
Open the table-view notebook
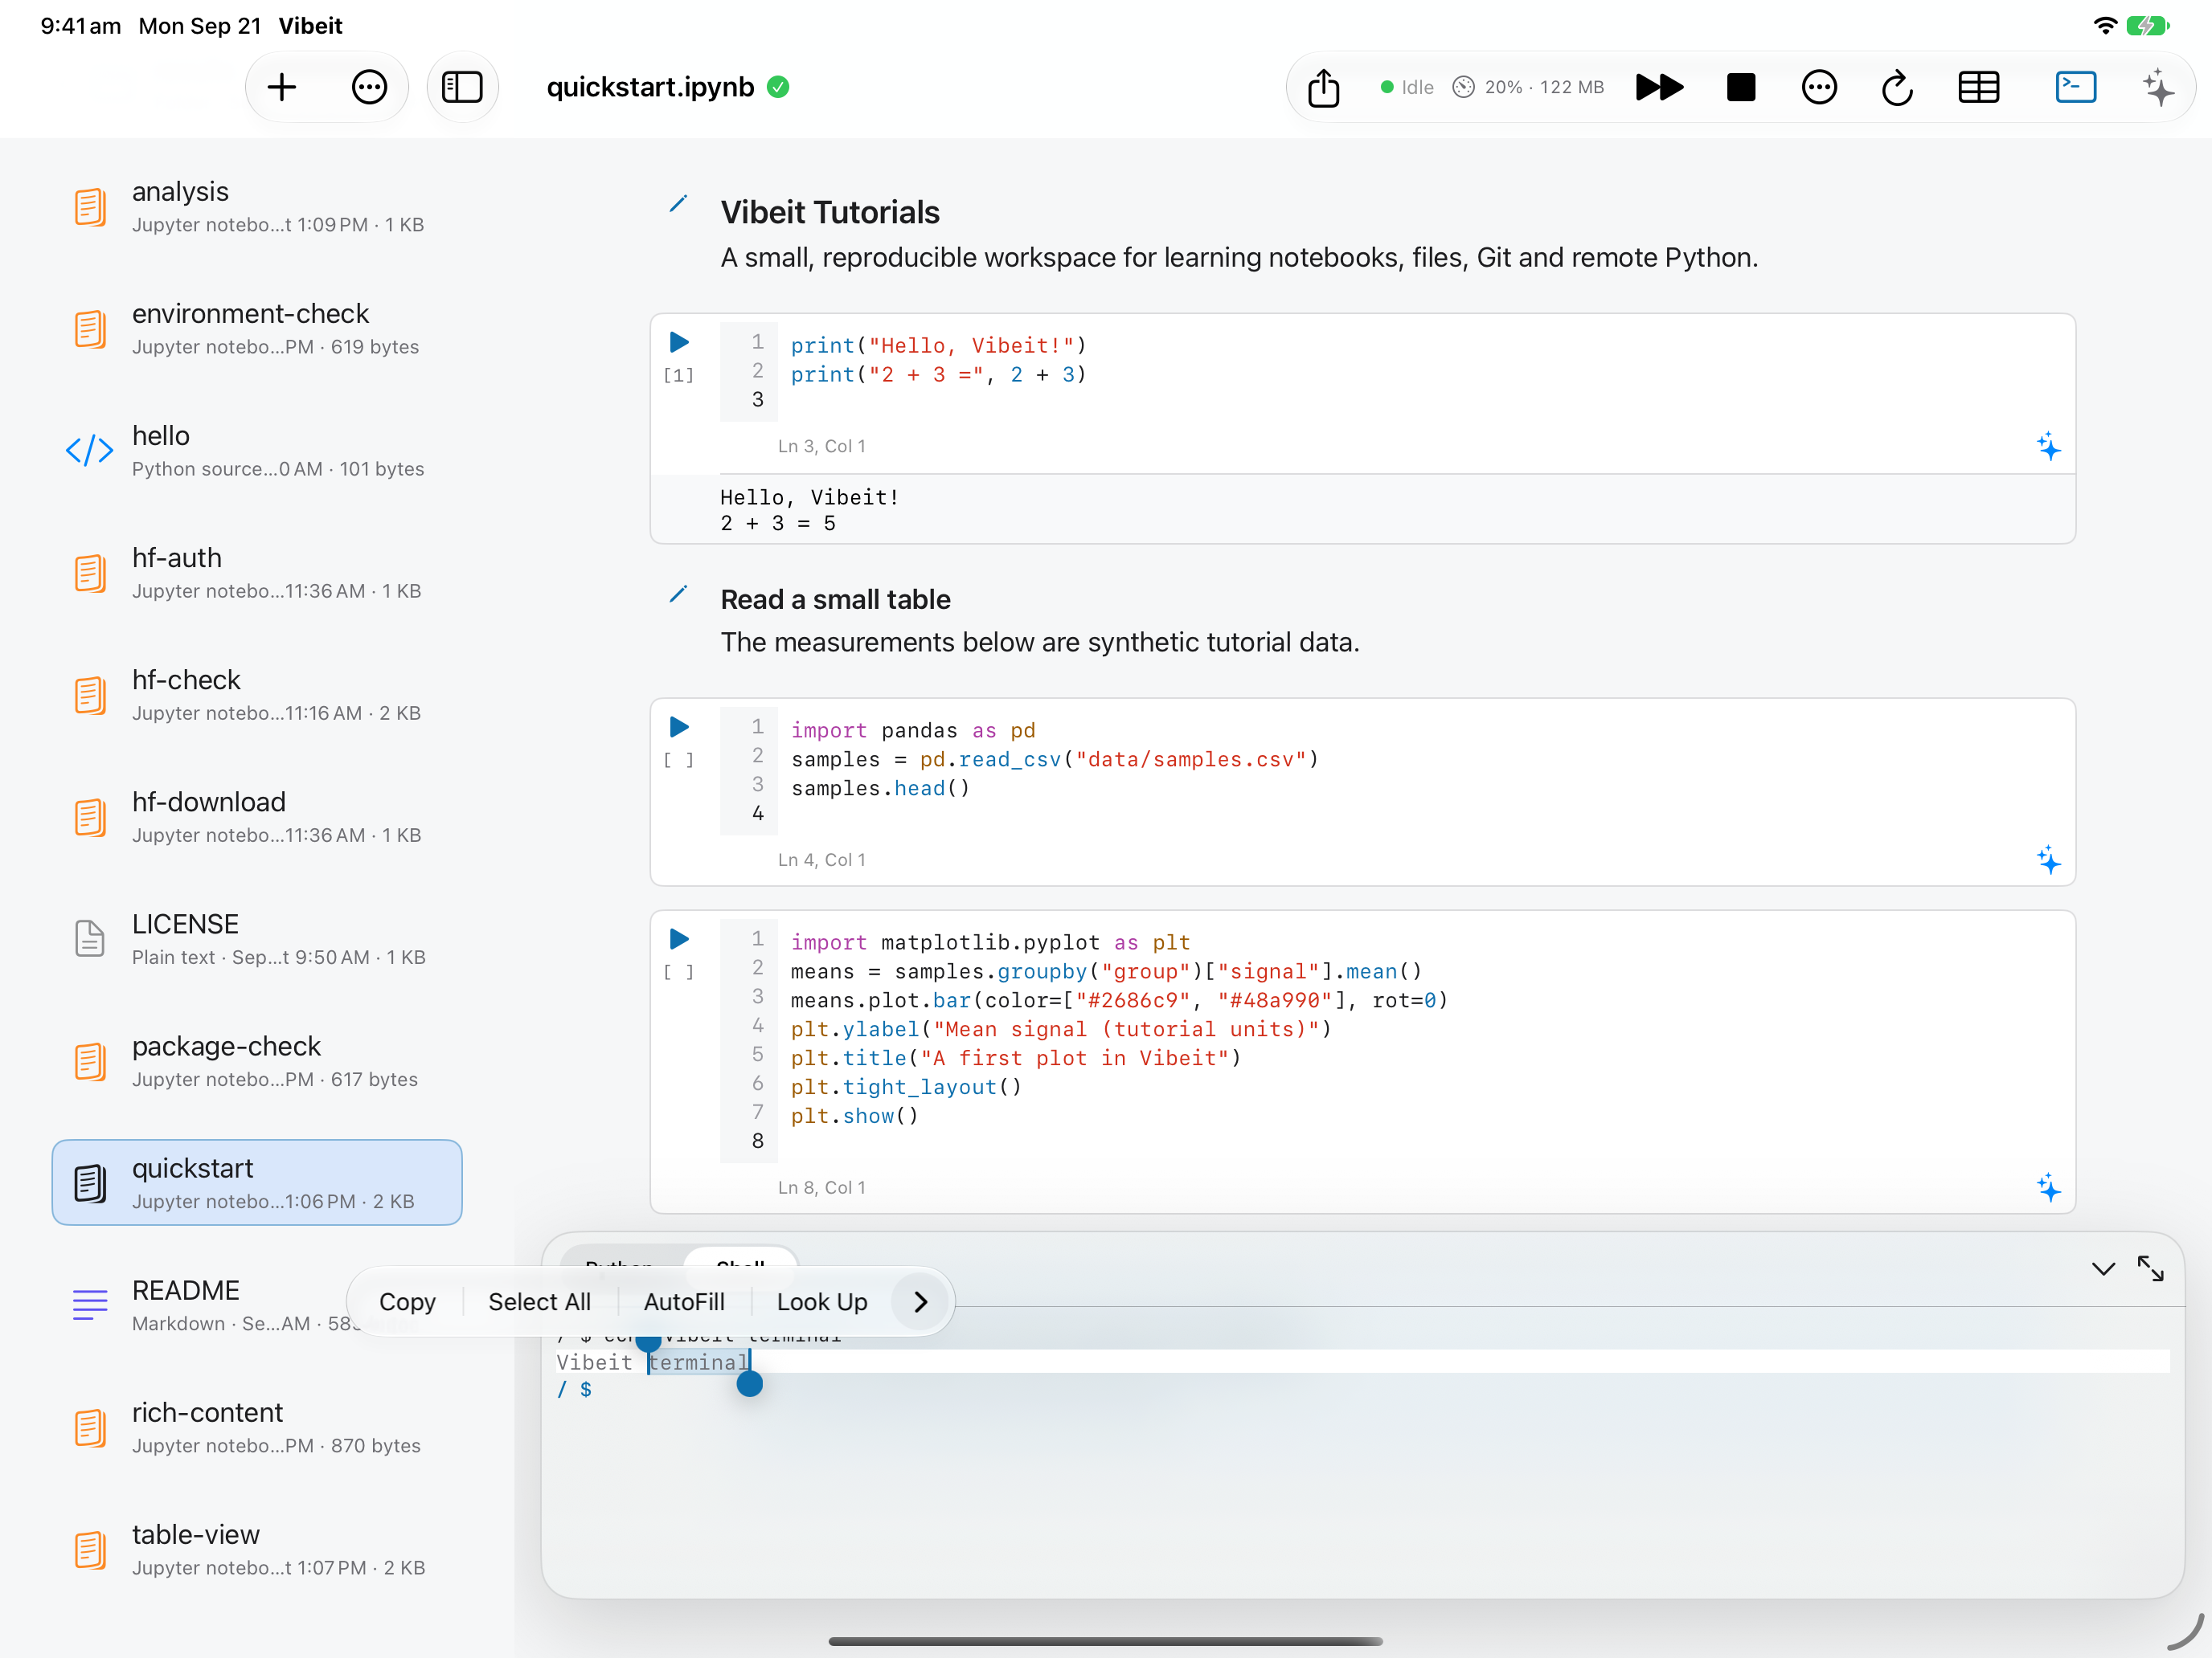(257, 1549)
